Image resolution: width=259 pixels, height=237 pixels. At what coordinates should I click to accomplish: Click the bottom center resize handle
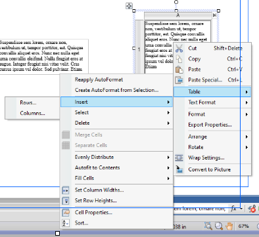click(57, 234)
